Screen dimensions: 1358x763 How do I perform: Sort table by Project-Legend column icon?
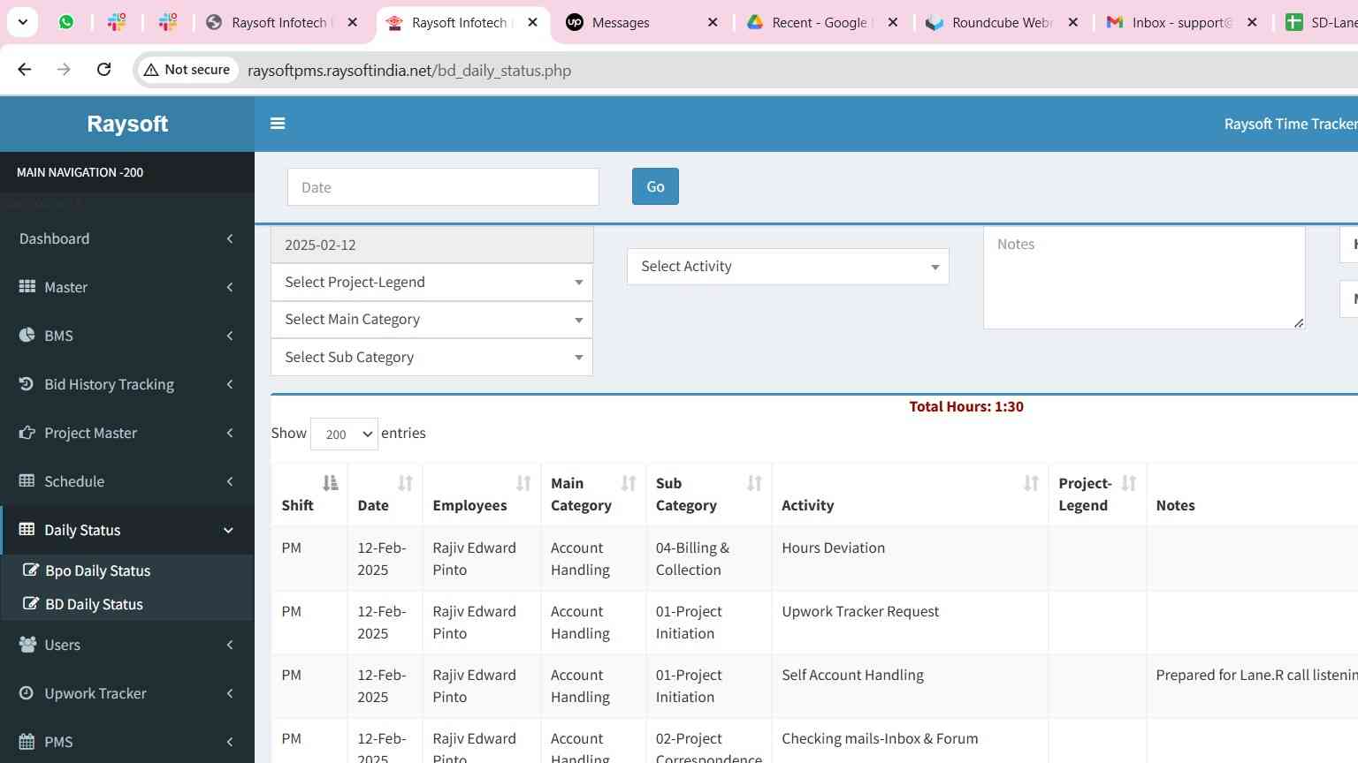click(1129, 482)
